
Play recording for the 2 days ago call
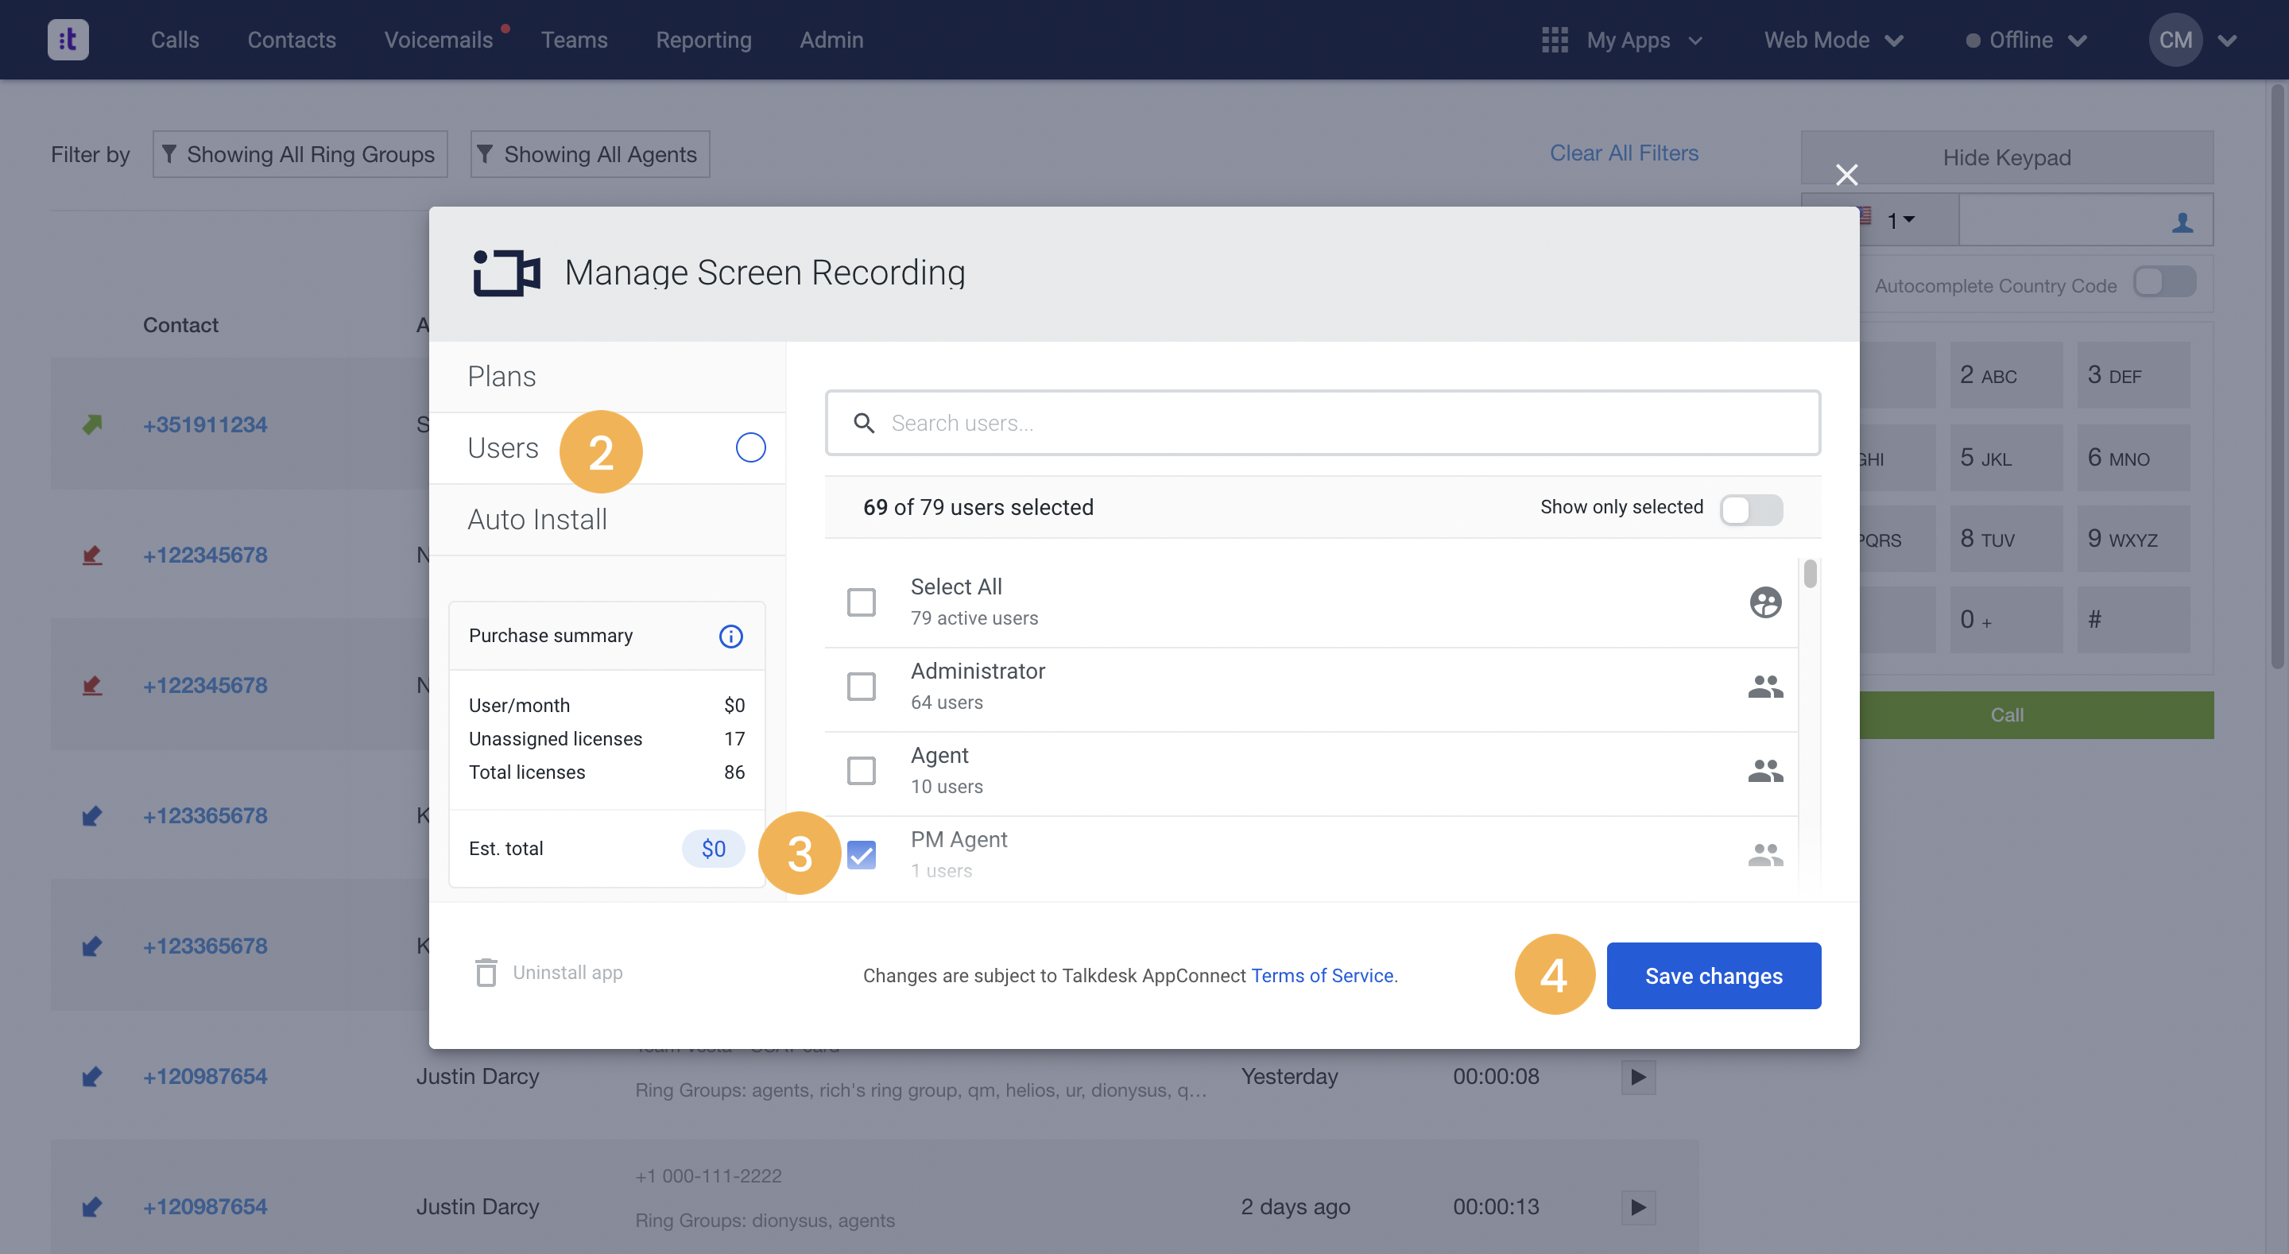[1637, 1207]
